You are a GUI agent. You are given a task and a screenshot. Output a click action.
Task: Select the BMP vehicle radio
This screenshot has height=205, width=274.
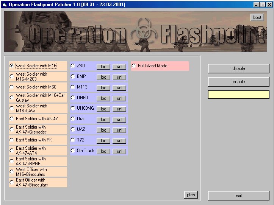click(73, 76)
